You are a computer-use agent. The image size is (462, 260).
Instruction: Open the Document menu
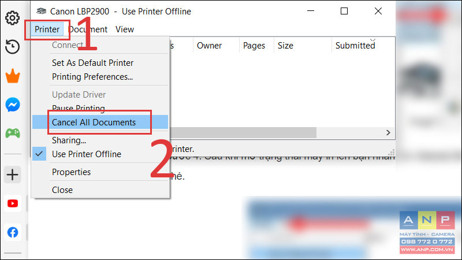88,29
